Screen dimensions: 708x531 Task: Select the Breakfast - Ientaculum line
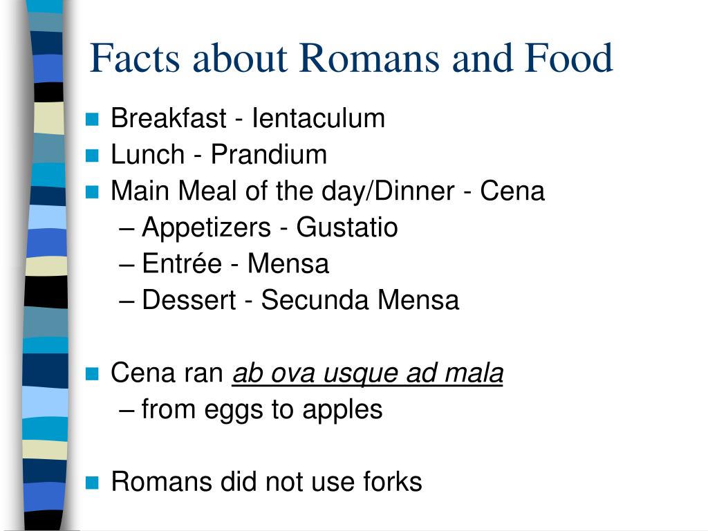tap(248, 118)
